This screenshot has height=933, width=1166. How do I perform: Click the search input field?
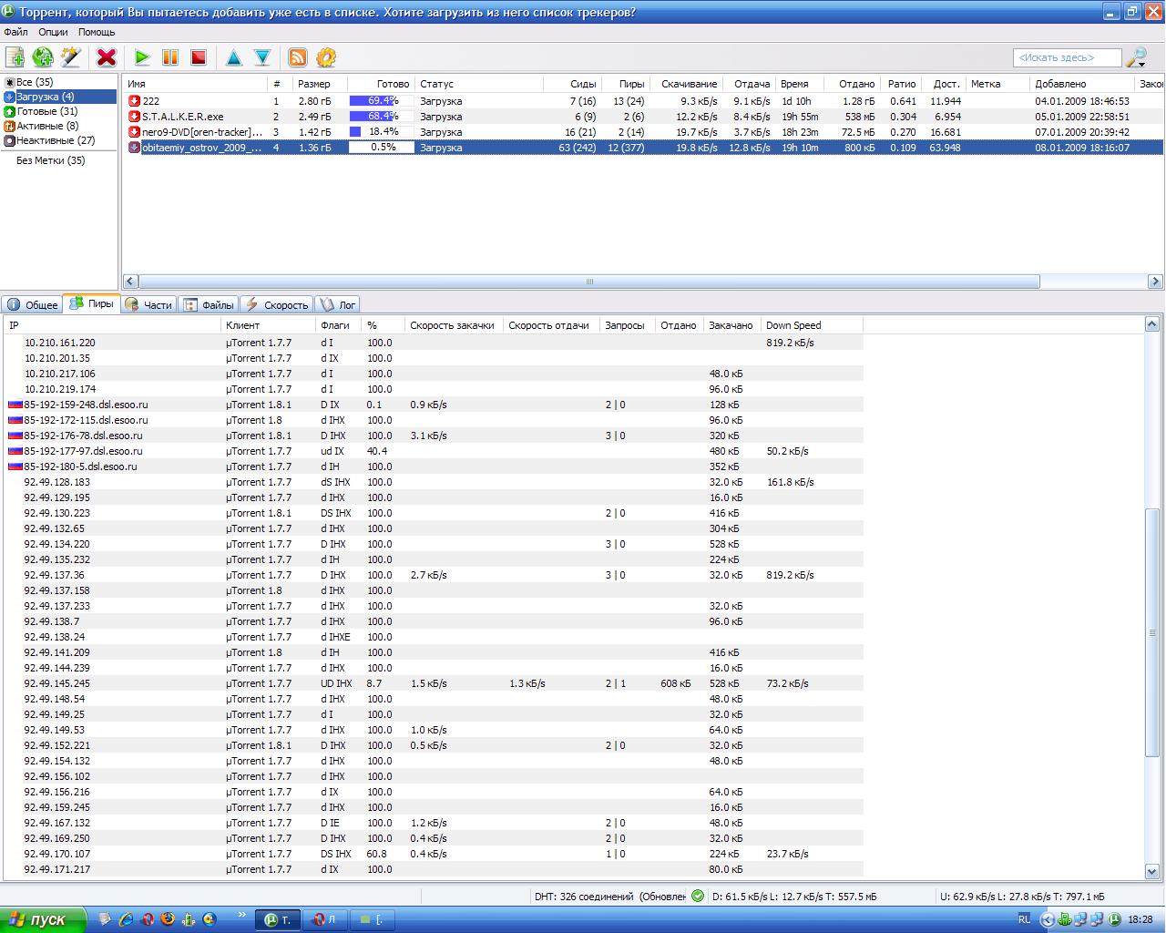click(1067, 57)
